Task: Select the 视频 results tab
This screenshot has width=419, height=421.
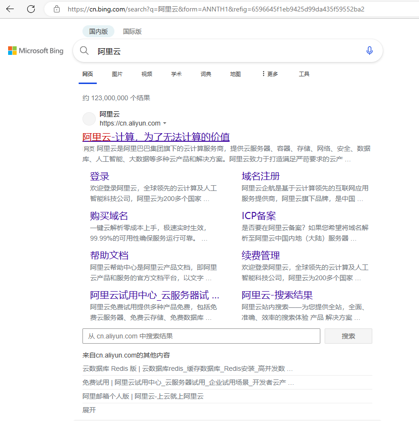Action: click(147, 74)
